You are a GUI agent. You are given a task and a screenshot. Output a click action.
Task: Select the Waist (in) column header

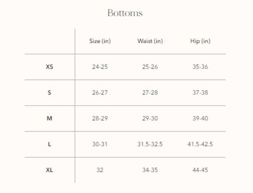[150, 41]
